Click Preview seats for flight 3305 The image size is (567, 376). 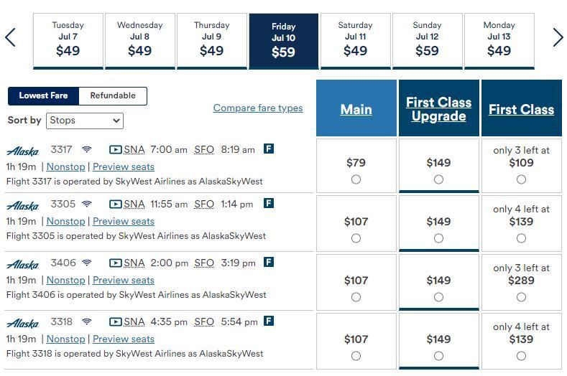(124, 222)
